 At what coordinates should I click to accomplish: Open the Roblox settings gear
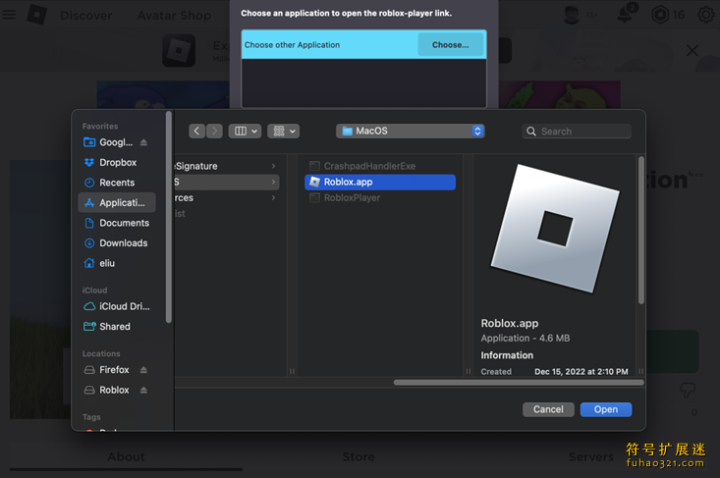[706, 15]
